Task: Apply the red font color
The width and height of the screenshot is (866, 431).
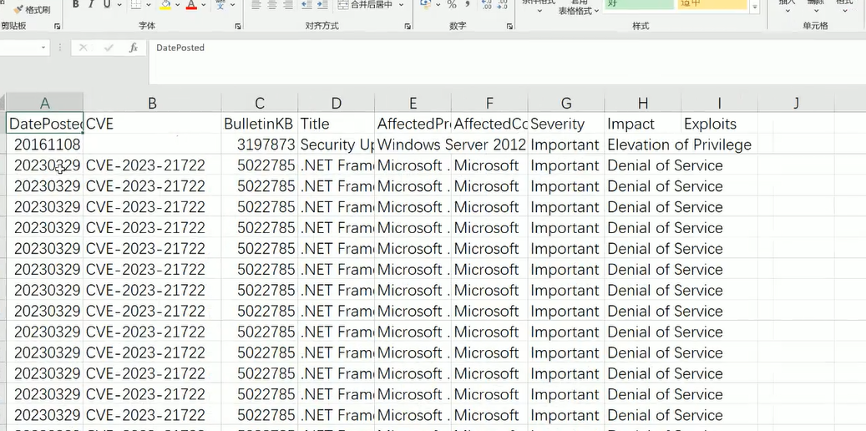Action: [191, 5]
